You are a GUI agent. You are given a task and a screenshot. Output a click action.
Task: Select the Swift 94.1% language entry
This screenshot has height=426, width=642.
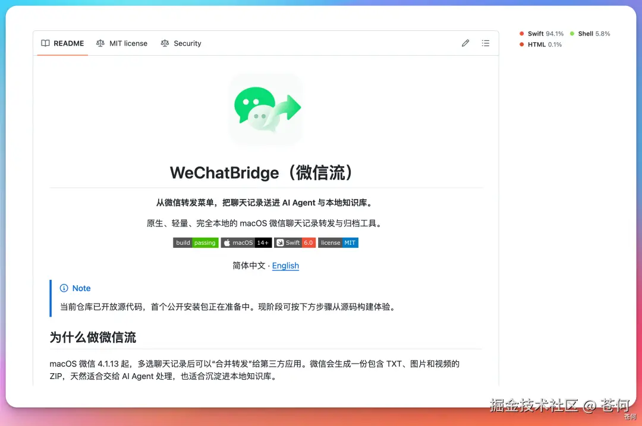pos(542,33)
